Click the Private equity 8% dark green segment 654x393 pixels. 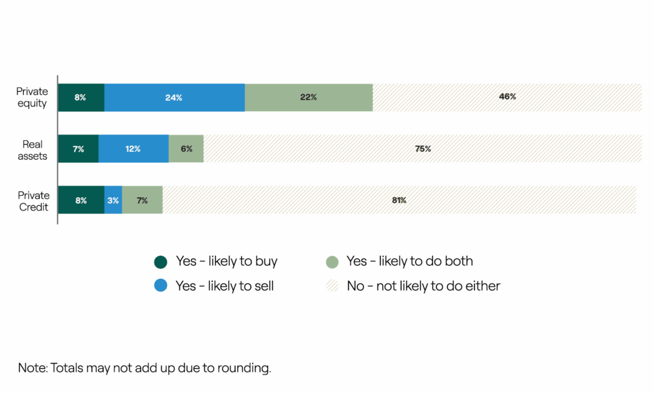pyautogui.click(x=81, y=98)
